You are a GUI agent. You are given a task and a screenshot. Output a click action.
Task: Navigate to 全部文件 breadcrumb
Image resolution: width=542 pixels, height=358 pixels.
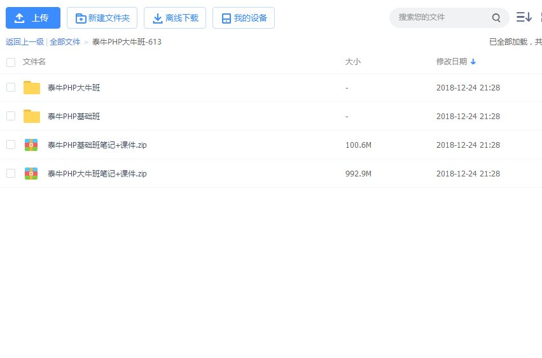(x=65, y=42)
